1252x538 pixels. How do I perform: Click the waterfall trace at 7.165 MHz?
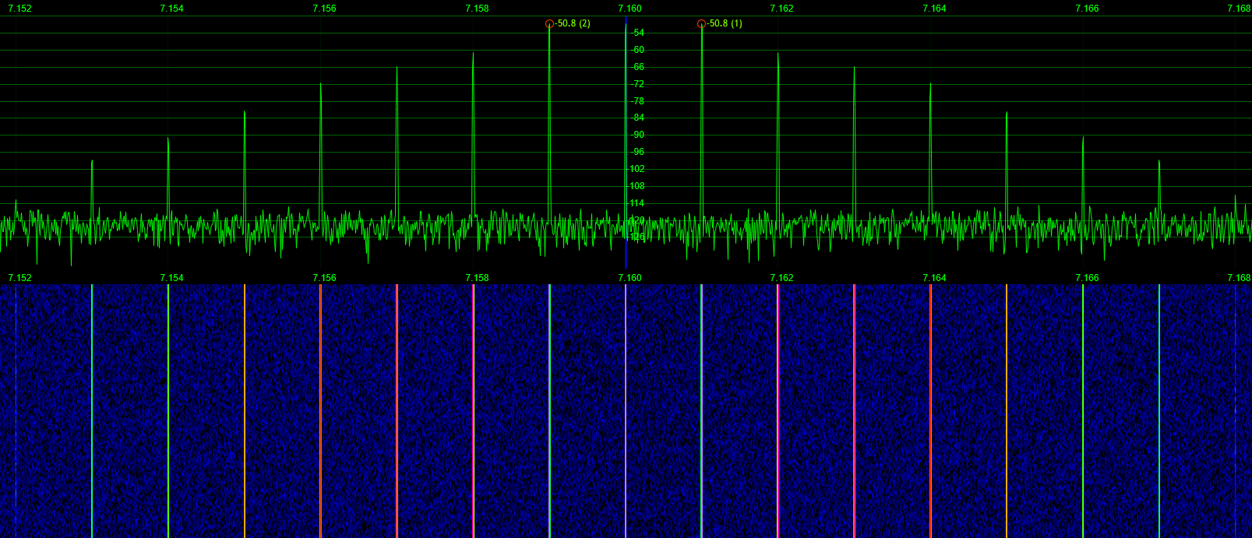(x=1007, y=411)
